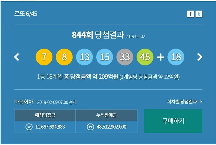The image size is (216, 145).
Task: Click the value 48,512,902,000
Action: pyautogui.click(x=111, y=127)
